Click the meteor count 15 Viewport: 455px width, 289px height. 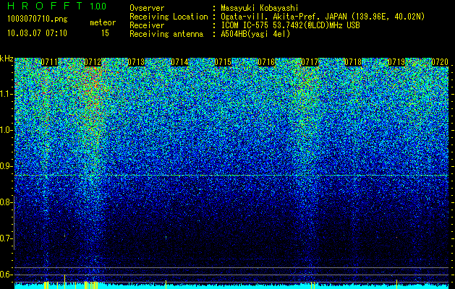[x=105, y=33]
